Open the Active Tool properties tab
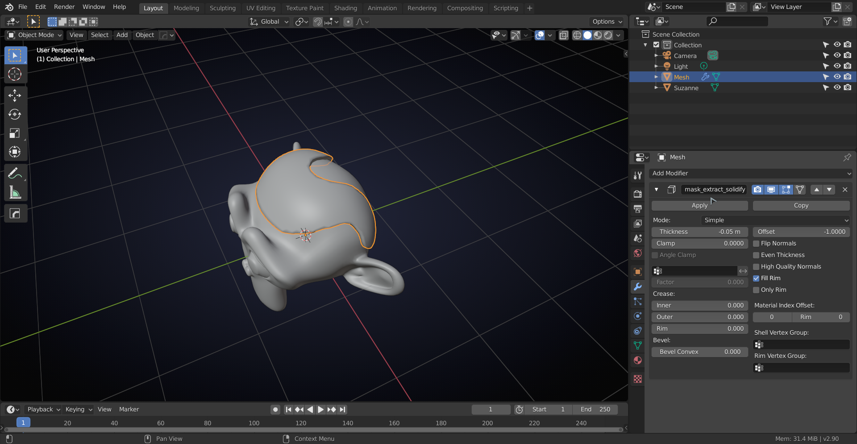 coord(638,175)
